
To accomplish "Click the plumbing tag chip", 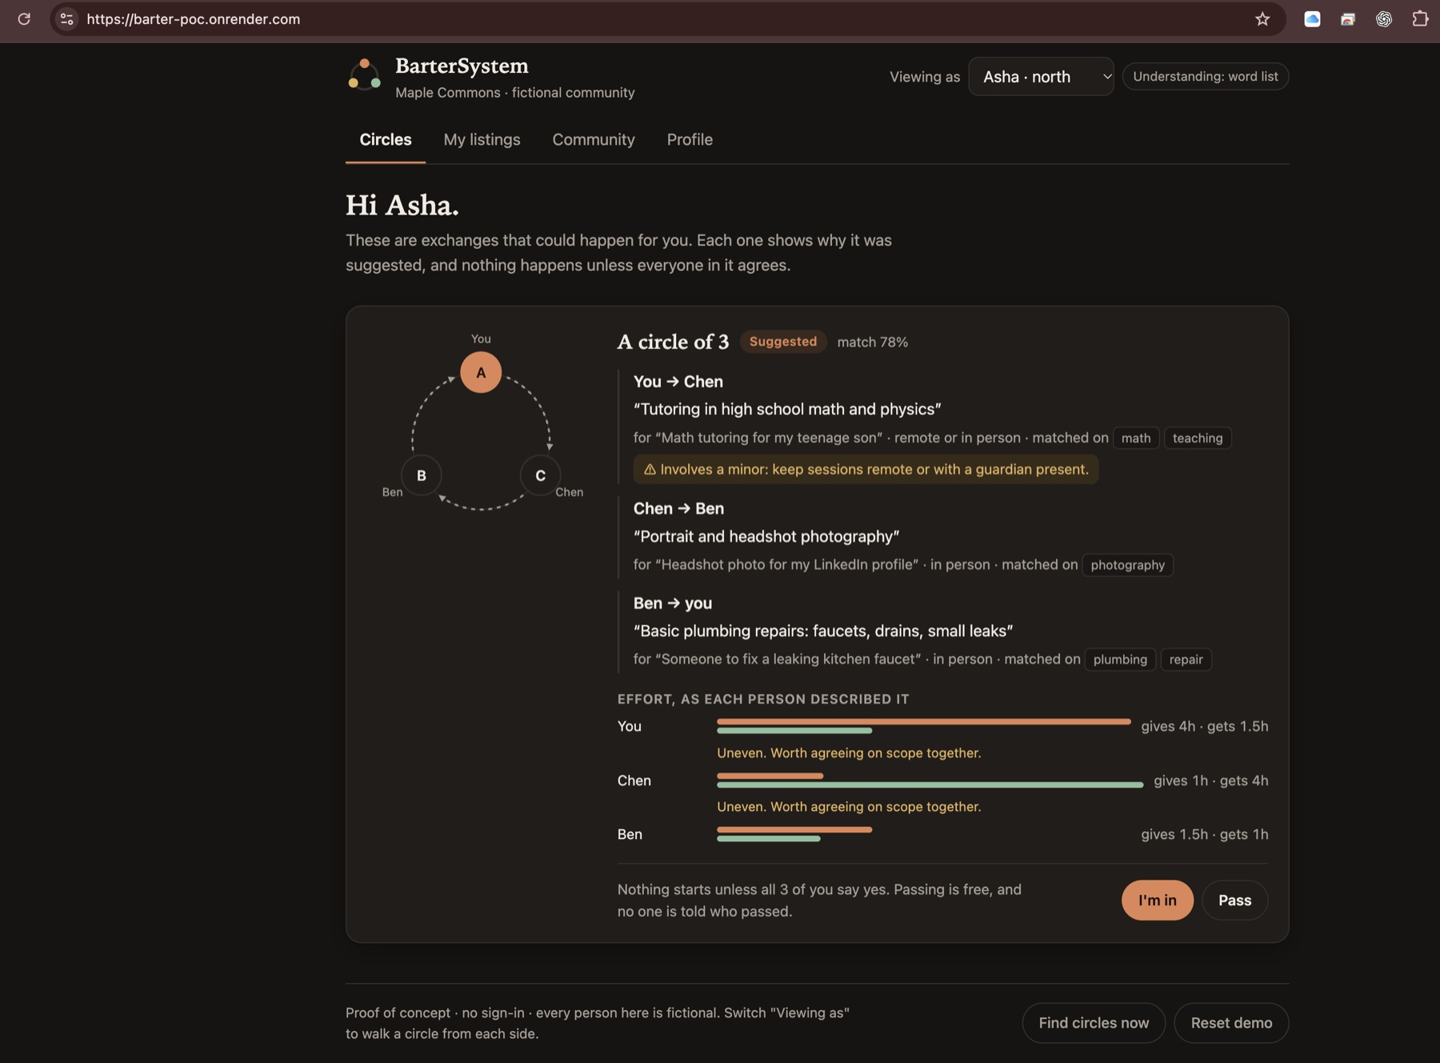I will (1120, 660).
